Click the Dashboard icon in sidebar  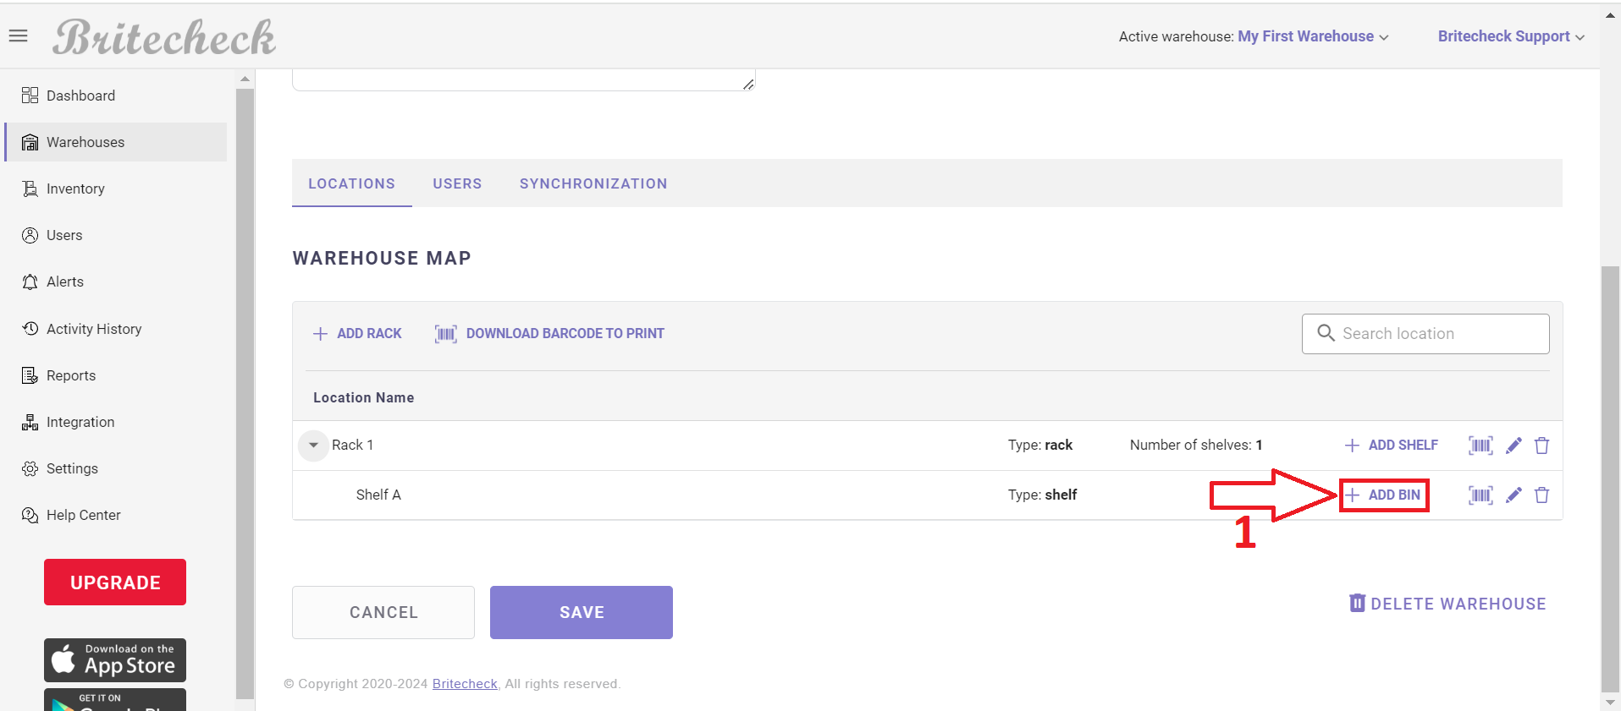[30, 96]
